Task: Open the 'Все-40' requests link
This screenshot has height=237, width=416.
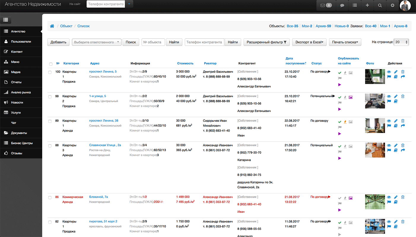Action: (371, 26)
